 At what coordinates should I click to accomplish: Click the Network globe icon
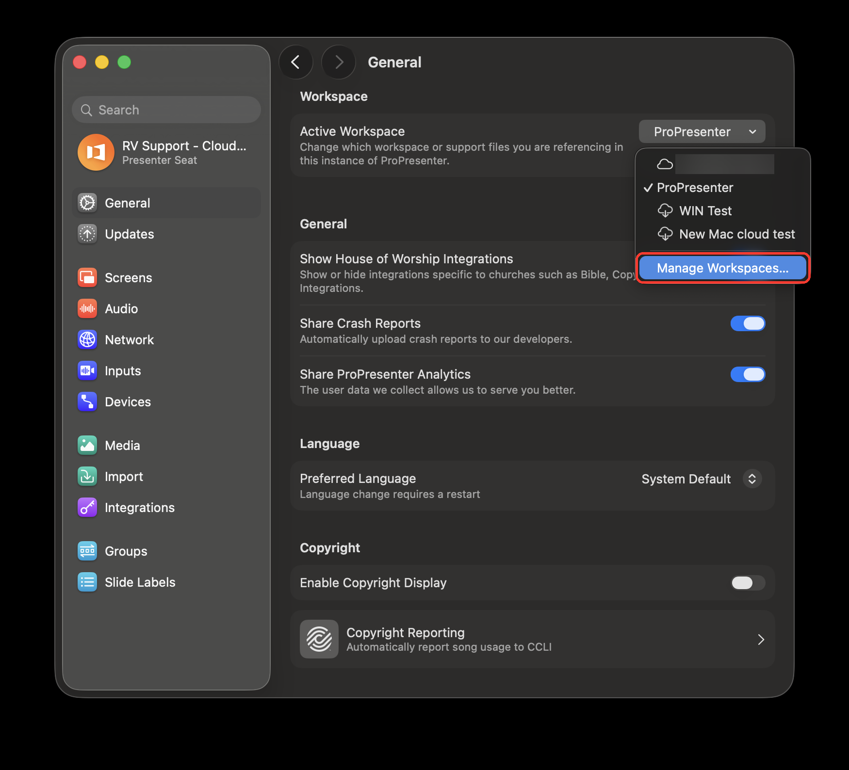[x=87, y=339]
